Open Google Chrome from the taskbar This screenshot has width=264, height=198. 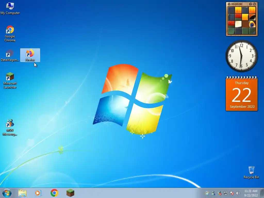click(x=54, y=193)
